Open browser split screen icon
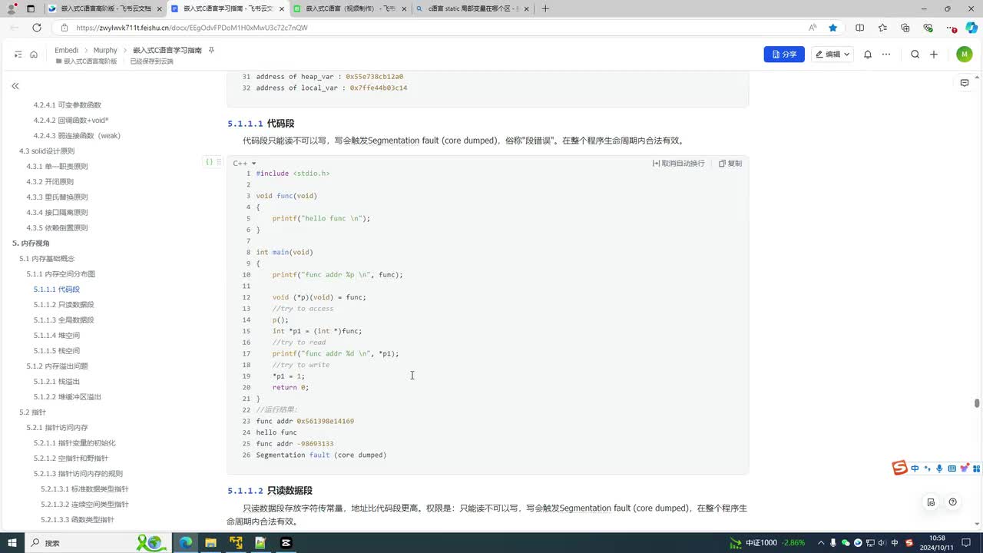983x553 pixels. coord(859,28)
